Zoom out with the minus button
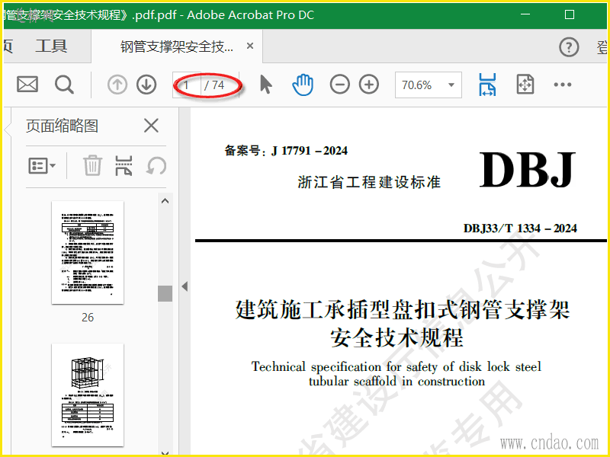610x457 pixels. pos(339,85)
